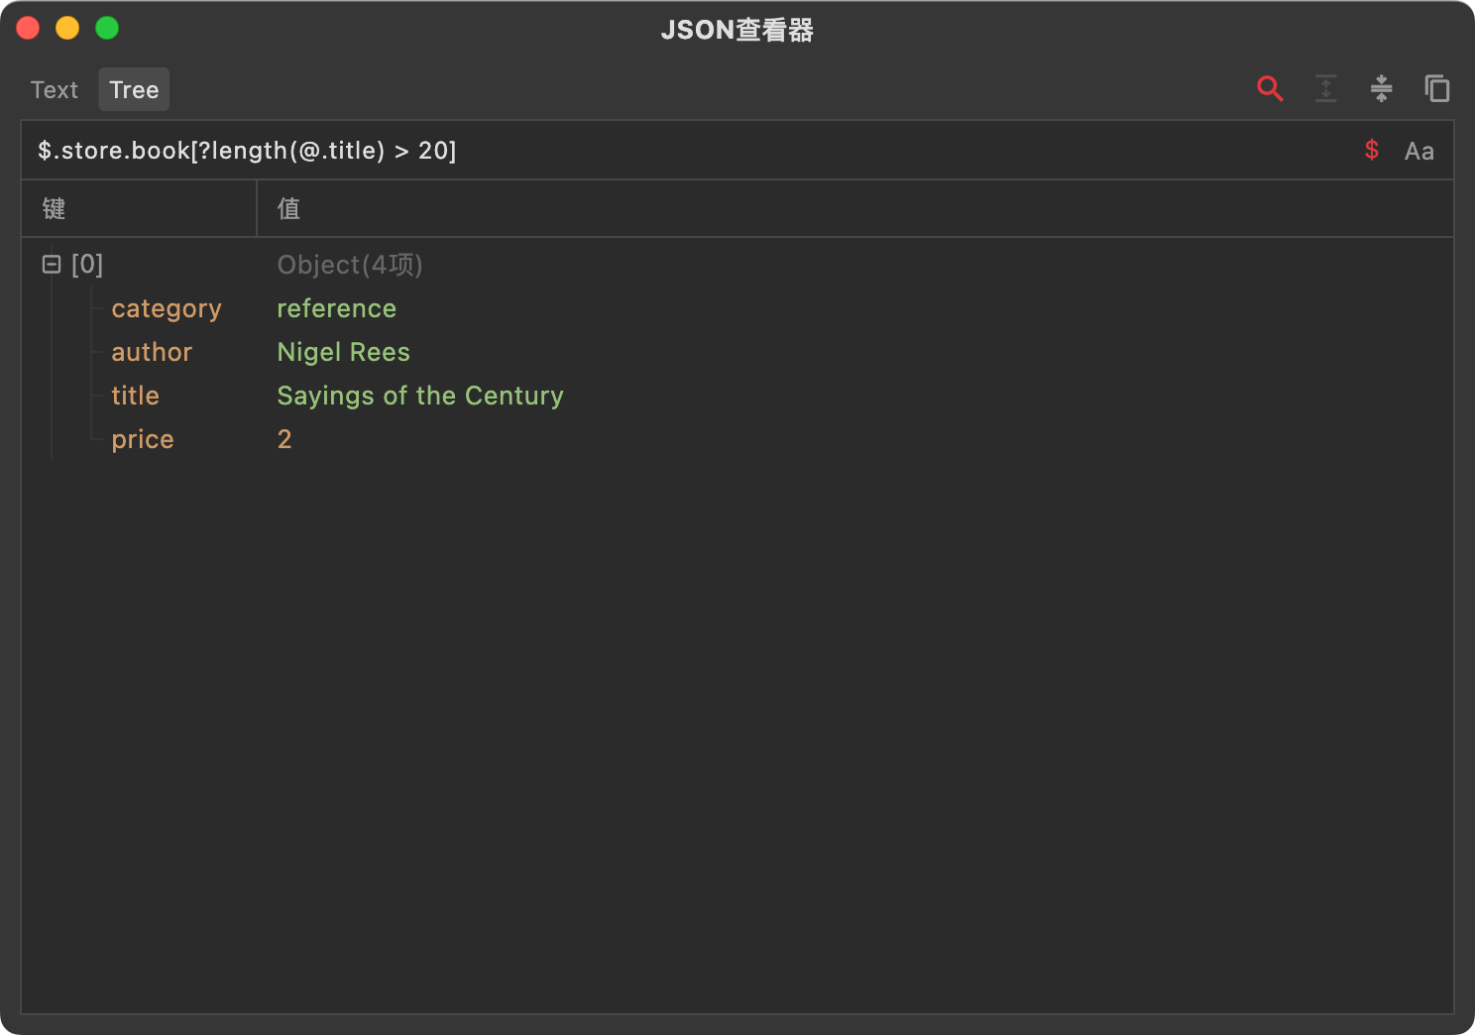The height and width of the screenshot is (1035, 1475).
Task: Click the 值 column header
Action: point(288,208)
